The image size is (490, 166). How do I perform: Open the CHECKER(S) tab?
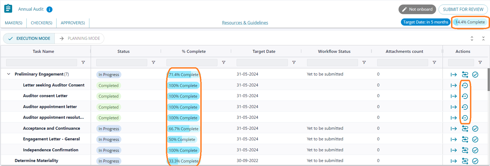point(42,23)
